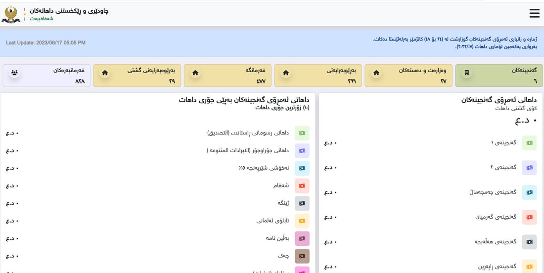Click the داهاتی ئەمڕۆی گەنجینەکان panel heading
This screenshot has width=544, height=273.
499,100
